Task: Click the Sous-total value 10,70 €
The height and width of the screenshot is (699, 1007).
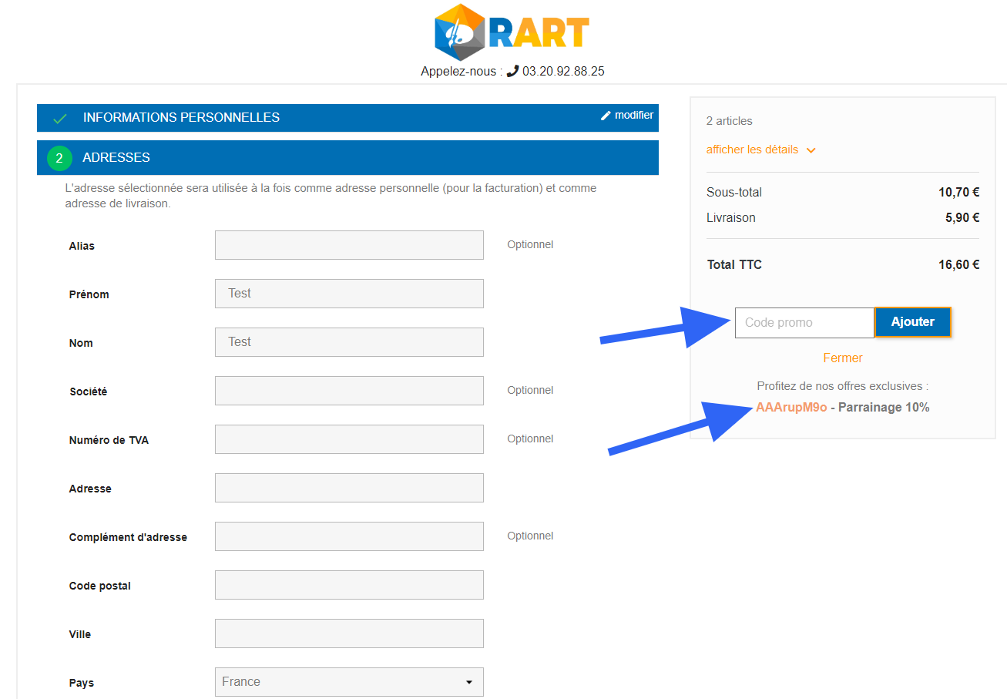Action: pos(958,193)
